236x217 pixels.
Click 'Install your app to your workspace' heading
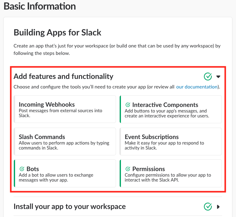tap(70, 206)
